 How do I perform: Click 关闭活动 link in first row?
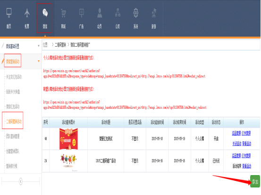[237, 144]
